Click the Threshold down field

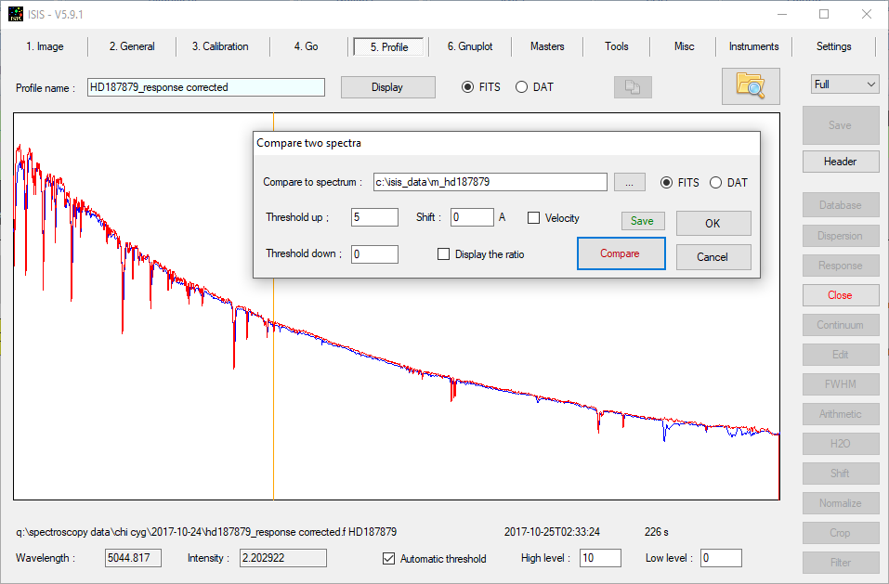pos(374,254)
